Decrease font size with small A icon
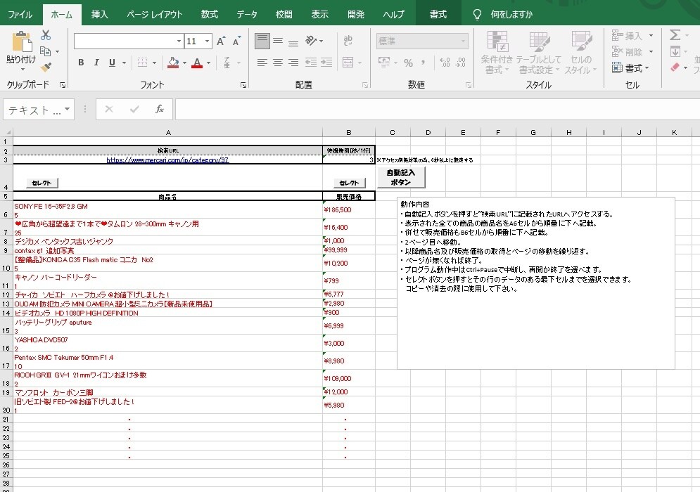Image resolution: width=700 pixels, height=492 pixels. (236, 41)
